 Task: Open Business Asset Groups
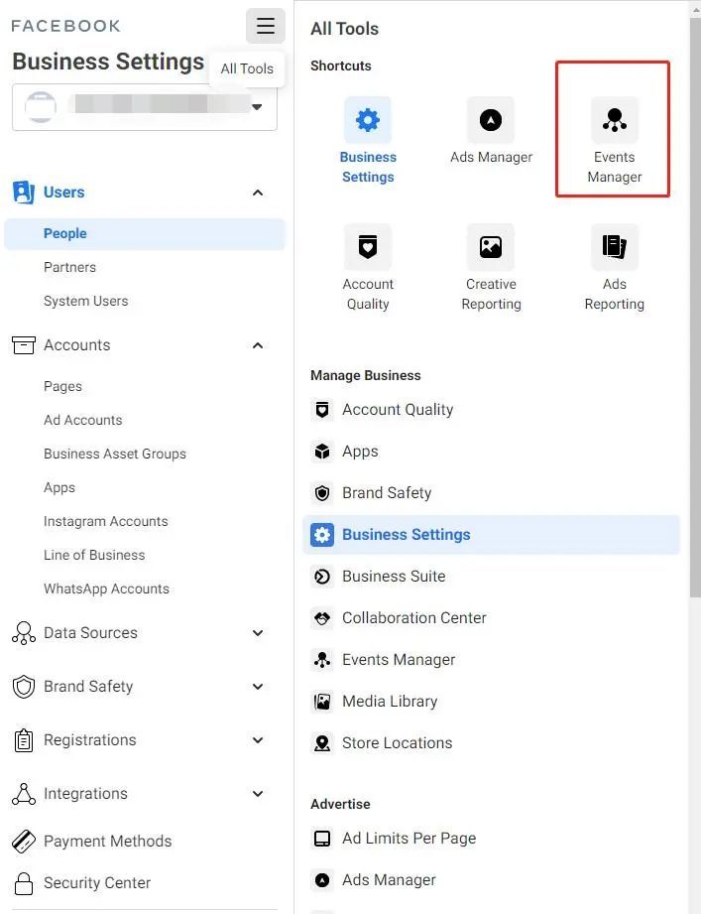click(x=115, y=455)
